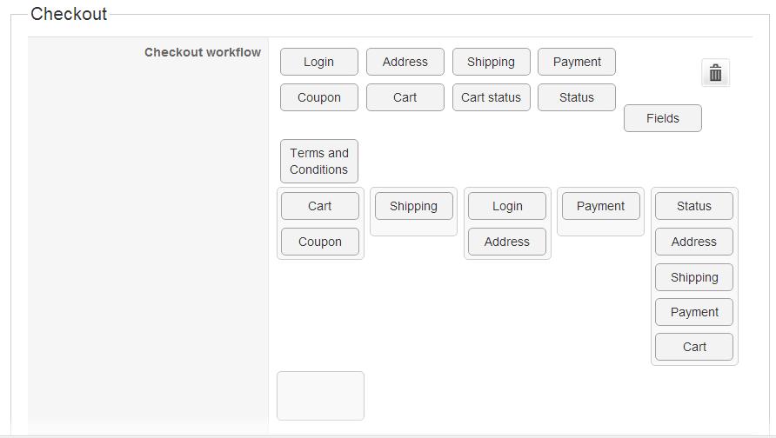Click the Cart block left of Cart status

(x=405, y=97)
